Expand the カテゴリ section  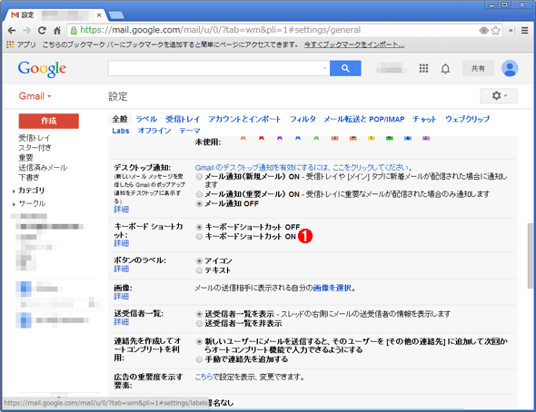(14, 191)
